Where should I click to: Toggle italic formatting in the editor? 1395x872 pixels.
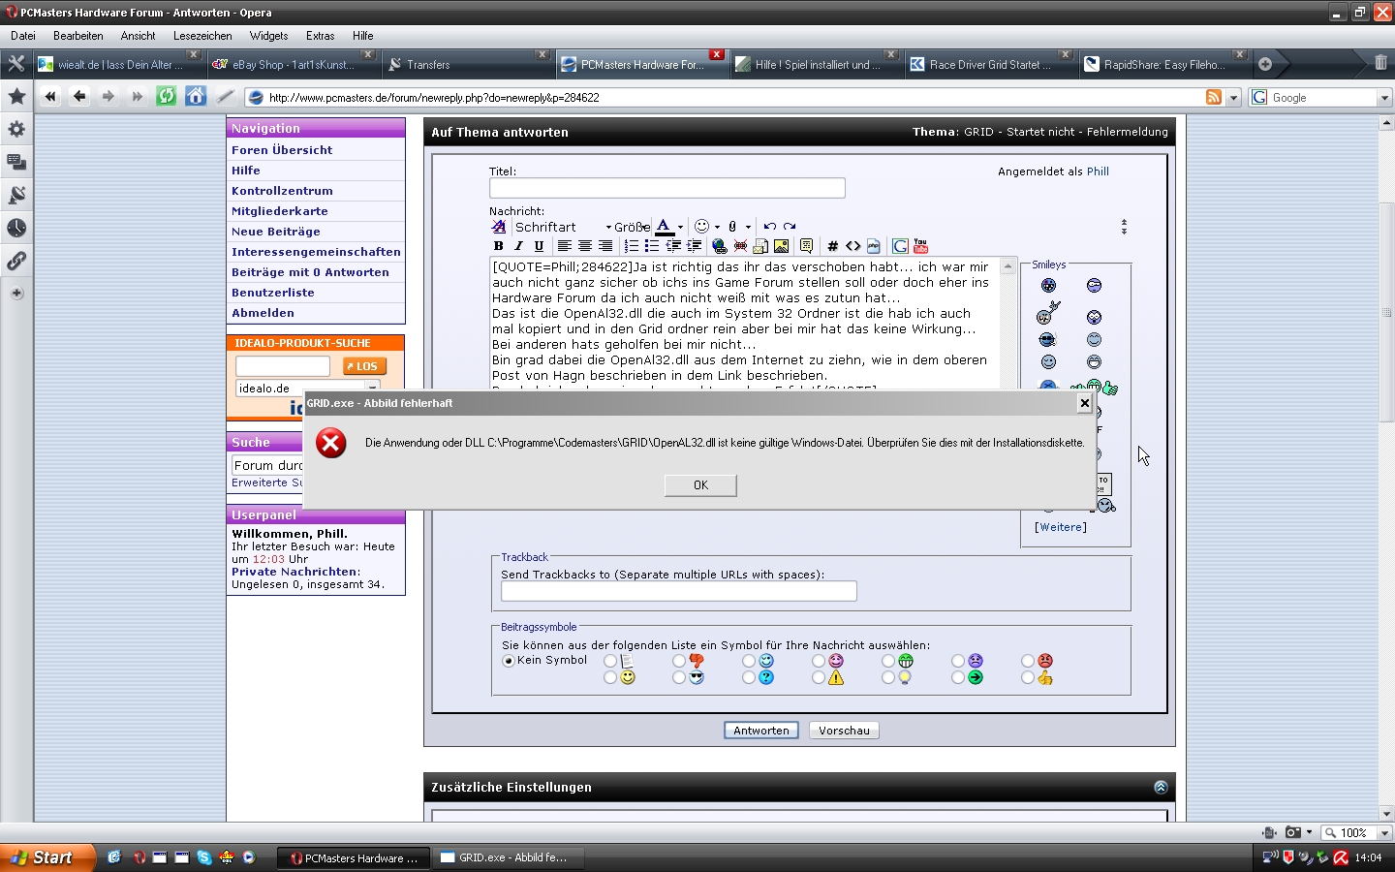click(x=518, y=246)
